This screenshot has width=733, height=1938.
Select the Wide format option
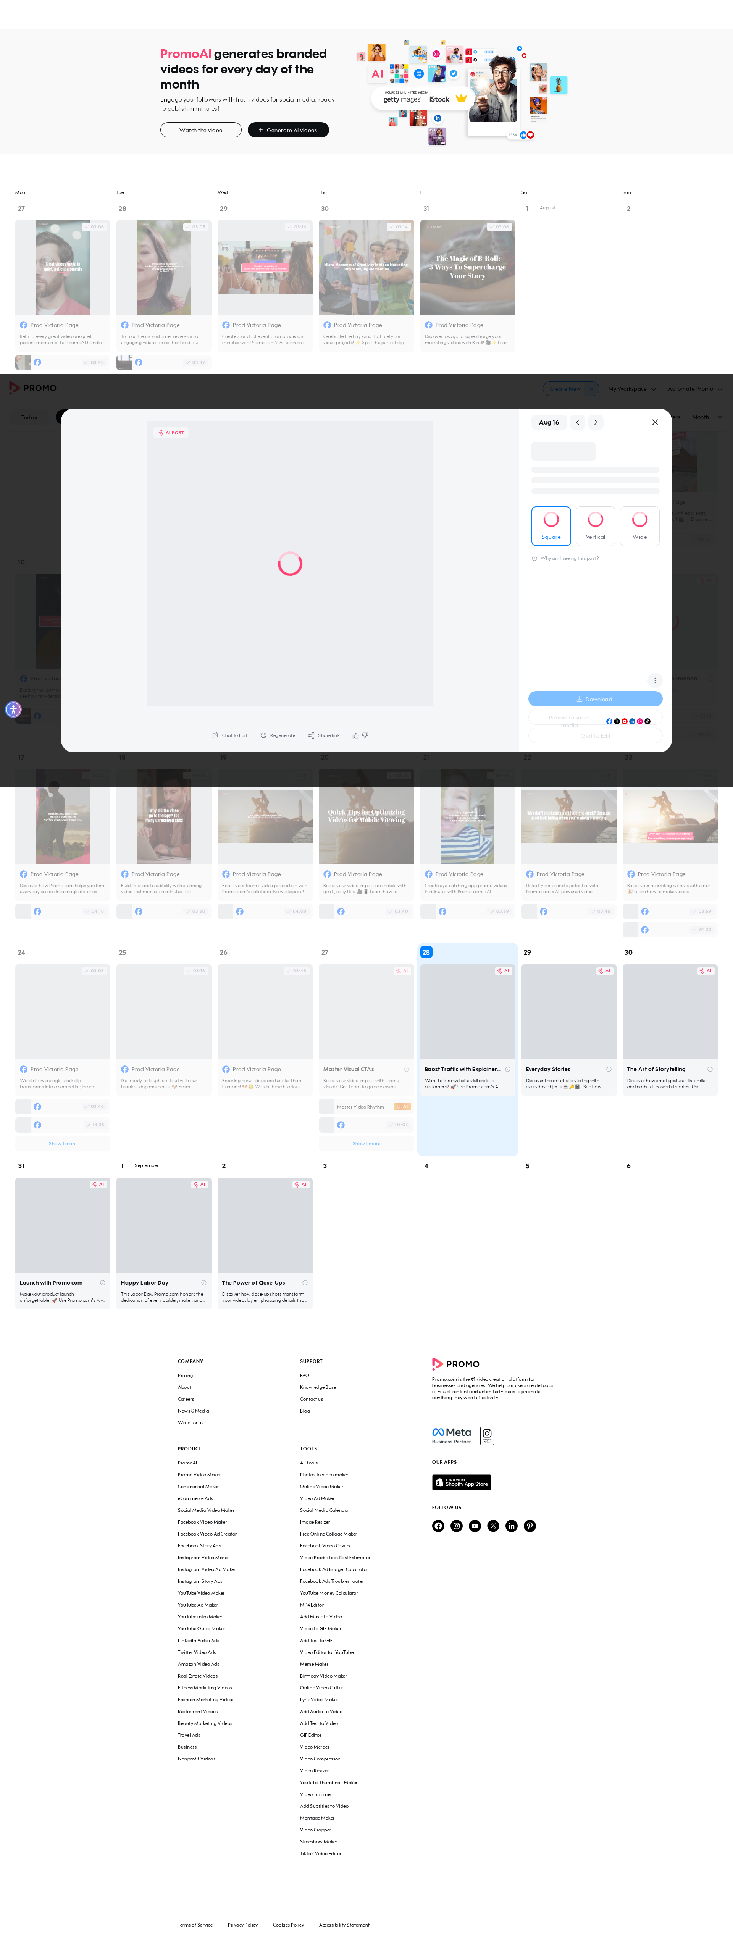pyautogui.click(x=640, y=526)
